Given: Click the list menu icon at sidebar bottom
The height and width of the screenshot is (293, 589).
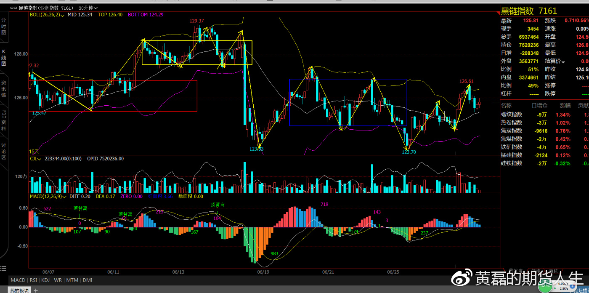Looking at the screenshot, I should click(x=3, y=268).
